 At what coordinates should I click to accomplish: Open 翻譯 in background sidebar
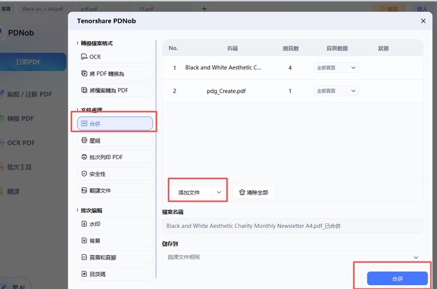[x=13, y=191]
